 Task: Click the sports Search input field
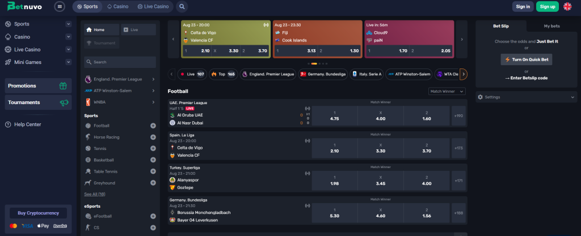(120, 62)
